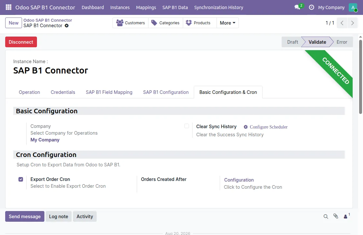Open the Dashboard menu

coord(93,7)
